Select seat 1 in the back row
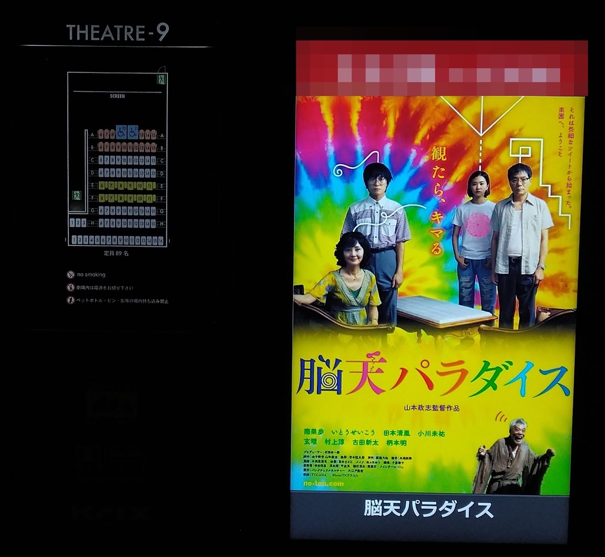The height and width of the screenshot is (557, 605). [x=74, y=240]
